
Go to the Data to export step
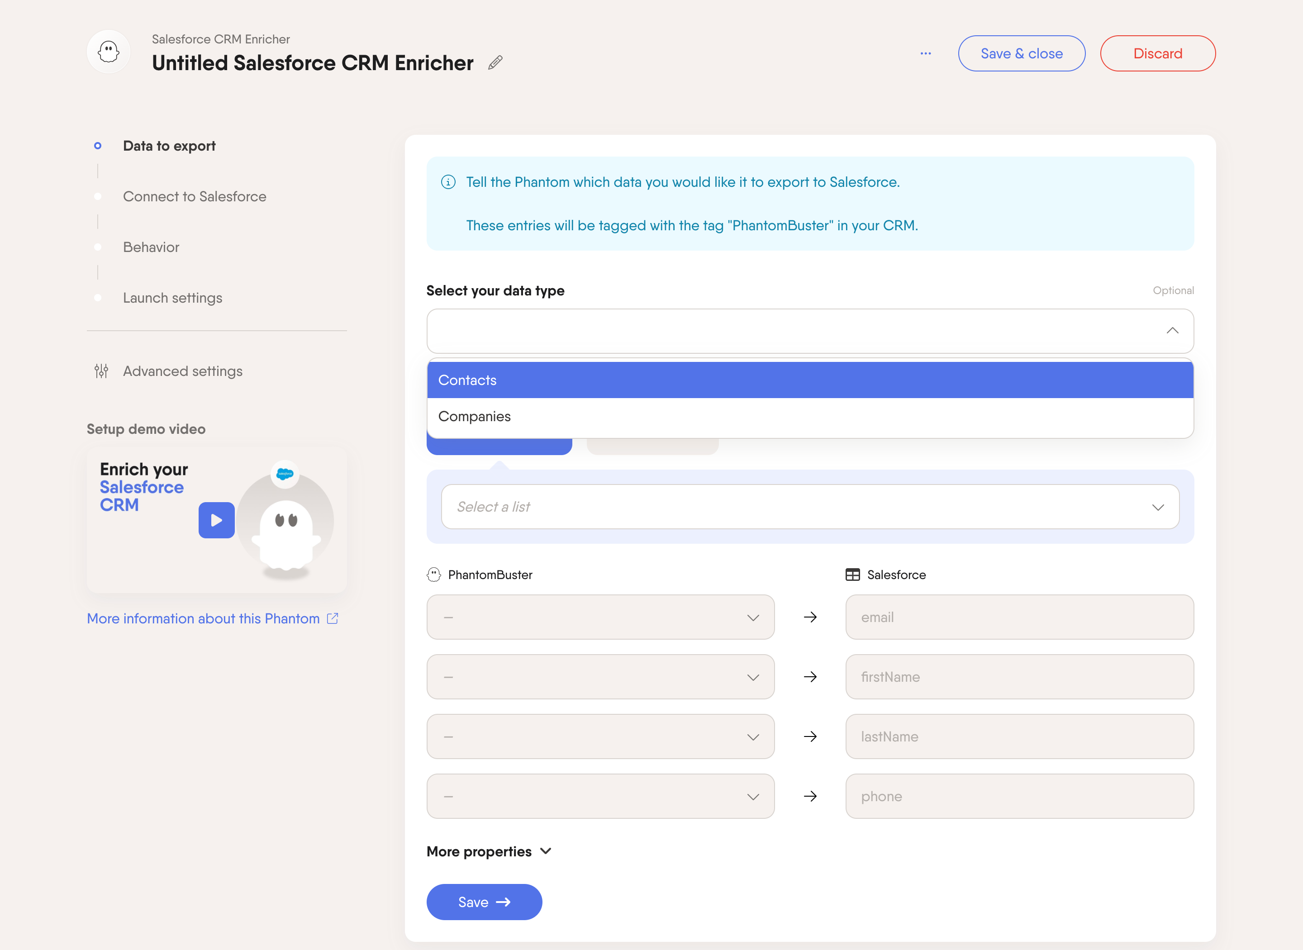click(169, 146)
